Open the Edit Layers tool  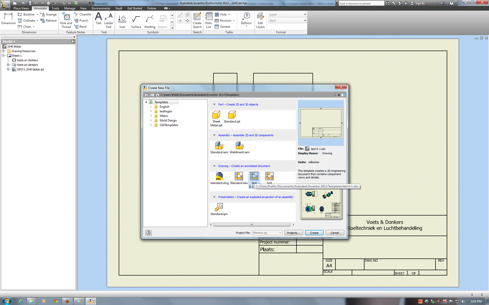260,20
